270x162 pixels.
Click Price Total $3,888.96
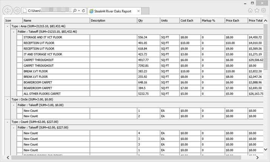tap(255, 82)
